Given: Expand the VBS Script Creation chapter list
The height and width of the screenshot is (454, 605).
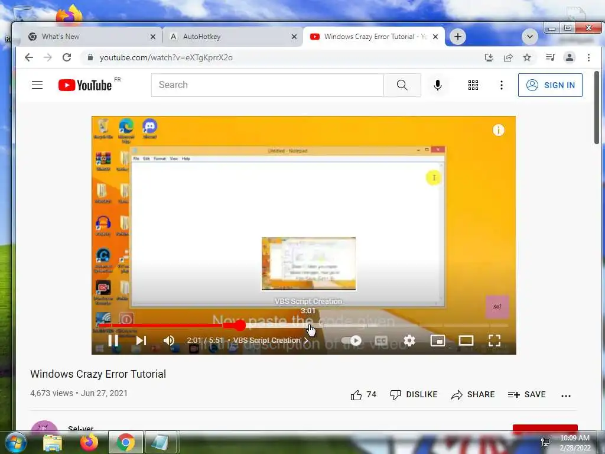Looking at the screenshot, I should [x=271, y=340].
